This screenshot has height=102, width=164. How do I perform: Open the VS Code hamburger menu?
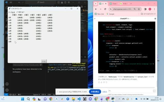pyautogui.click(x=11, y=2)
